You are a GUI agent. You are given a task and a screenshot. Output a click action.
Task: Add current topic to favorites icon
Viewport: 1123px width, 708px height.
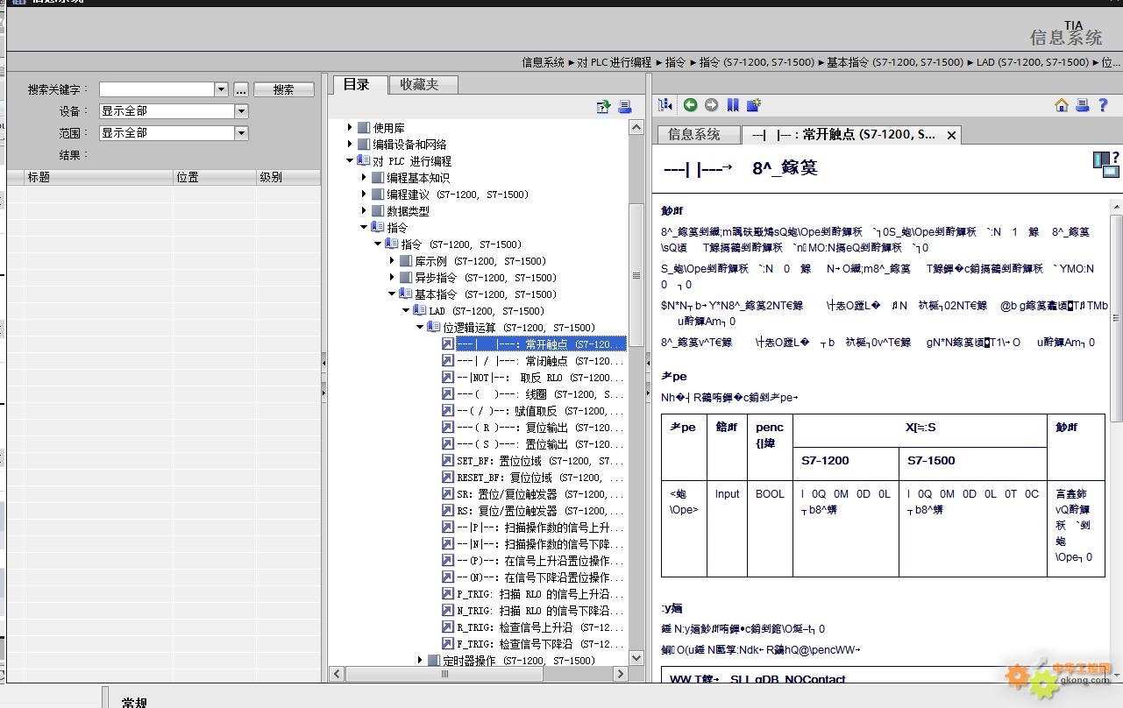[754, 105]
